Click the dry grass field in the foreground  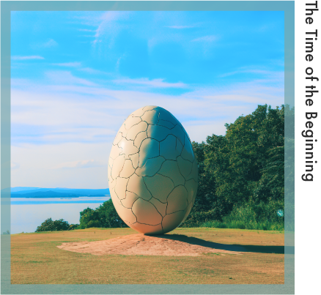[147, 269]
